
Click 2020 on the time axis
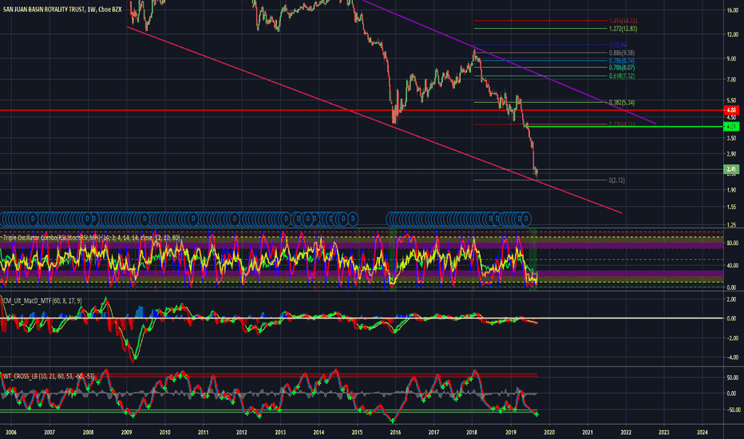(549, 433)
